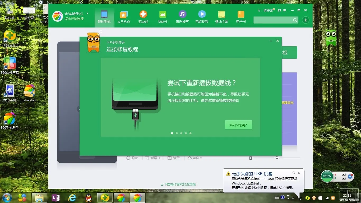361x203 pixels.
Task: Click the orange star tray icon
Action: (333, 197)
